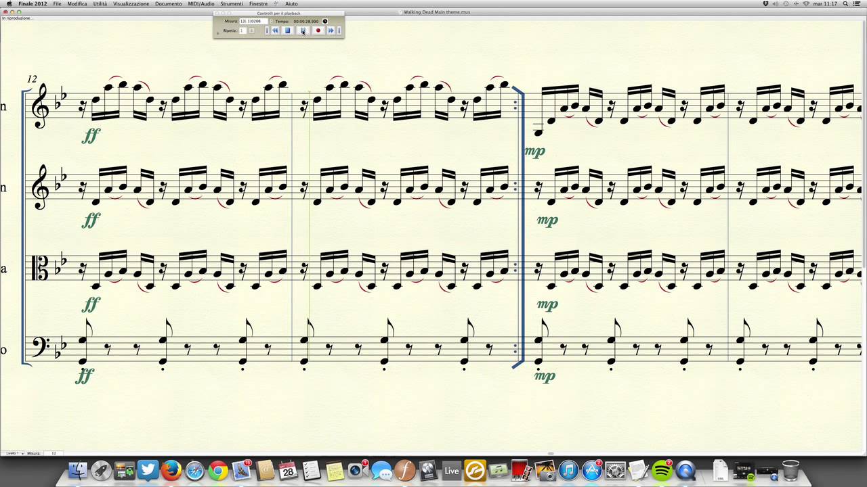Open Calendar showing 28 in the Dock
This screenshot has height=487, width=867.
click(288, 471)
